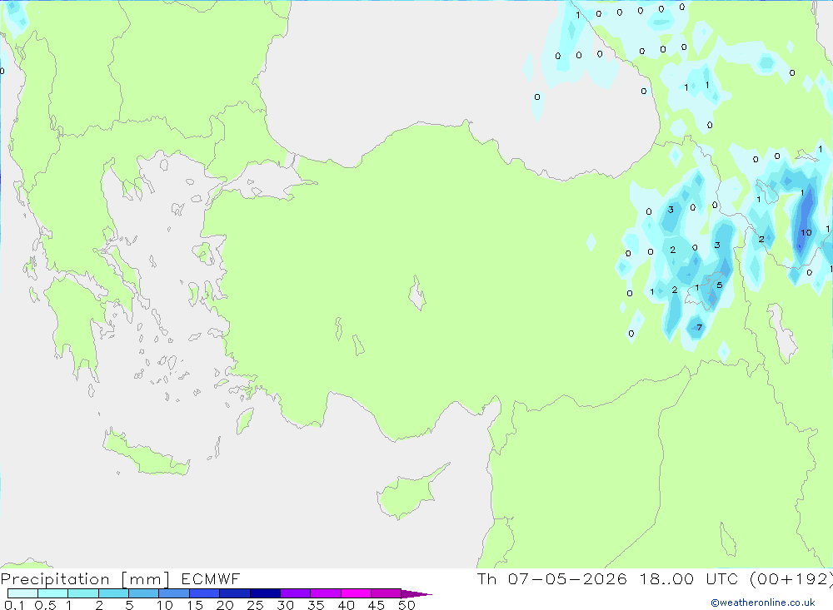The width and height of the screenshot is (833, 610).
Task: Click the 'Th 07-05-2026' date text
Action: [x=552, y=578]
